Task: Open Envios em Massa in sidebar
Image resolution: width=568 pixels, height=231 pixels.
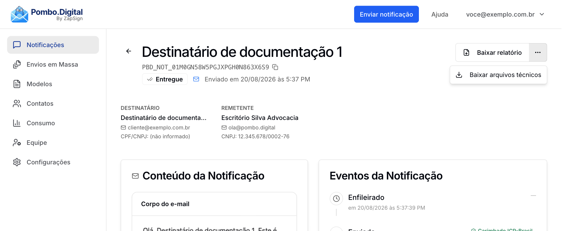Action: coord(53,64)
